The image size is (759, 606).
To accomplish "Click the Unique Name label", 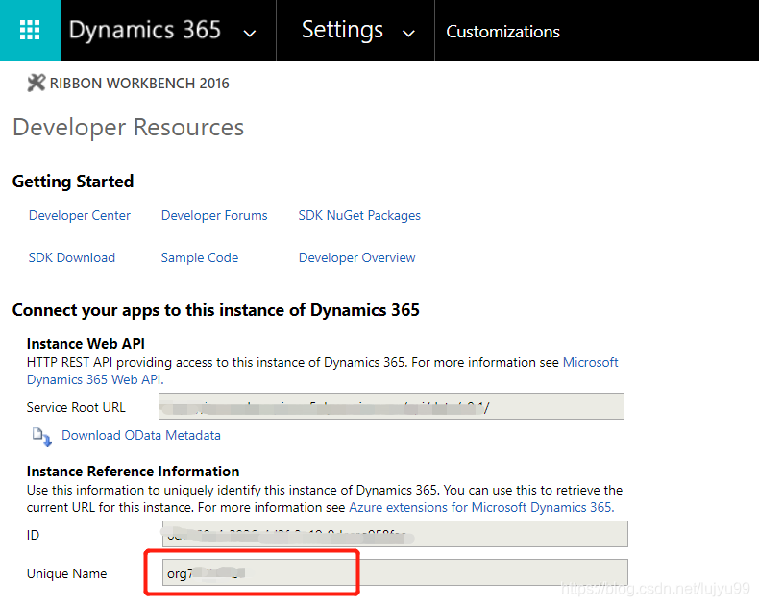I will [67, 573].
